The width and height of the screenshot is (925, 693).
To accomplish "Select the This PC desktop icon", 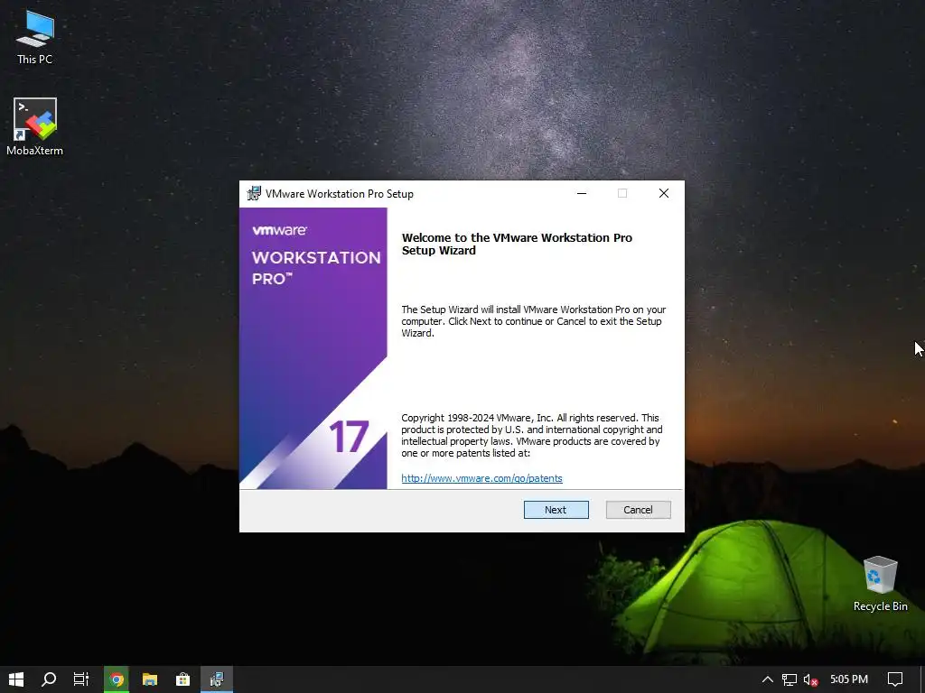I will (35, 37).
